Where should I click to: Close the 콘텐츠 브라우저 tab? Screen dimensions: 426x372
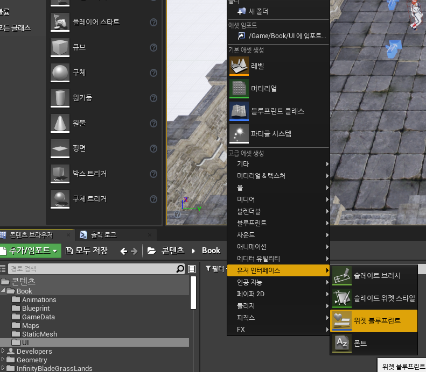tap(68, 235)
